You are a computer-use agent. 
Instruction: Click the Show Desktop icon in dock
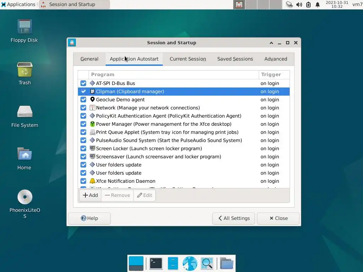pyautogui.click(x=136, y=263)
